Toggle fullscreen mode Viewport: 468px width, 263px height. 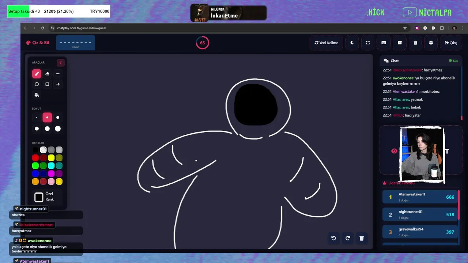tap(368, 43)
